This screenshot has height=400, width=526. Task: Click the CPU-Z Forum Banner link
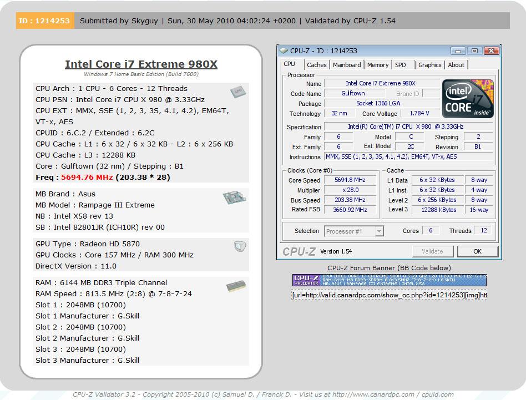[x=389, y=268]
